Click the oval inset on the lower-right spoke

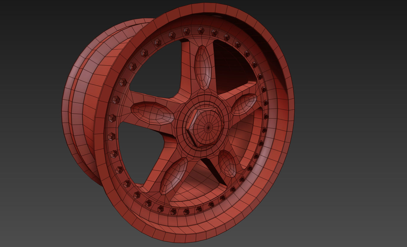[x=227, y=163]
